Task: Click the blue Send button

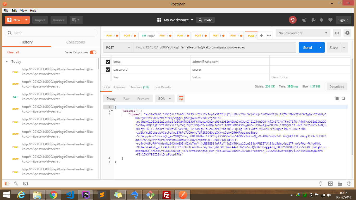Action: point(308,47)
